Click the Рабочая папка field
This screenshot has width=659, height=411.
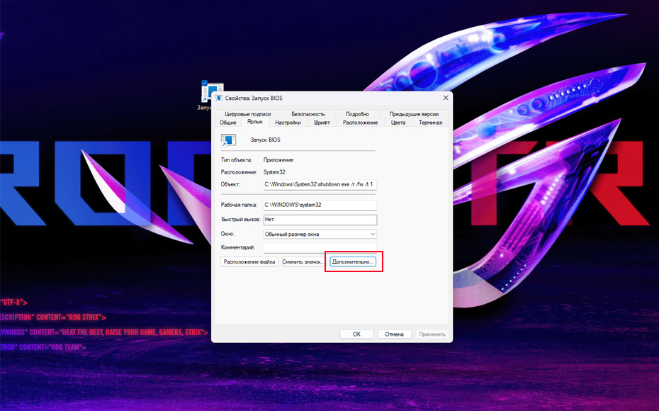[320, 205]
